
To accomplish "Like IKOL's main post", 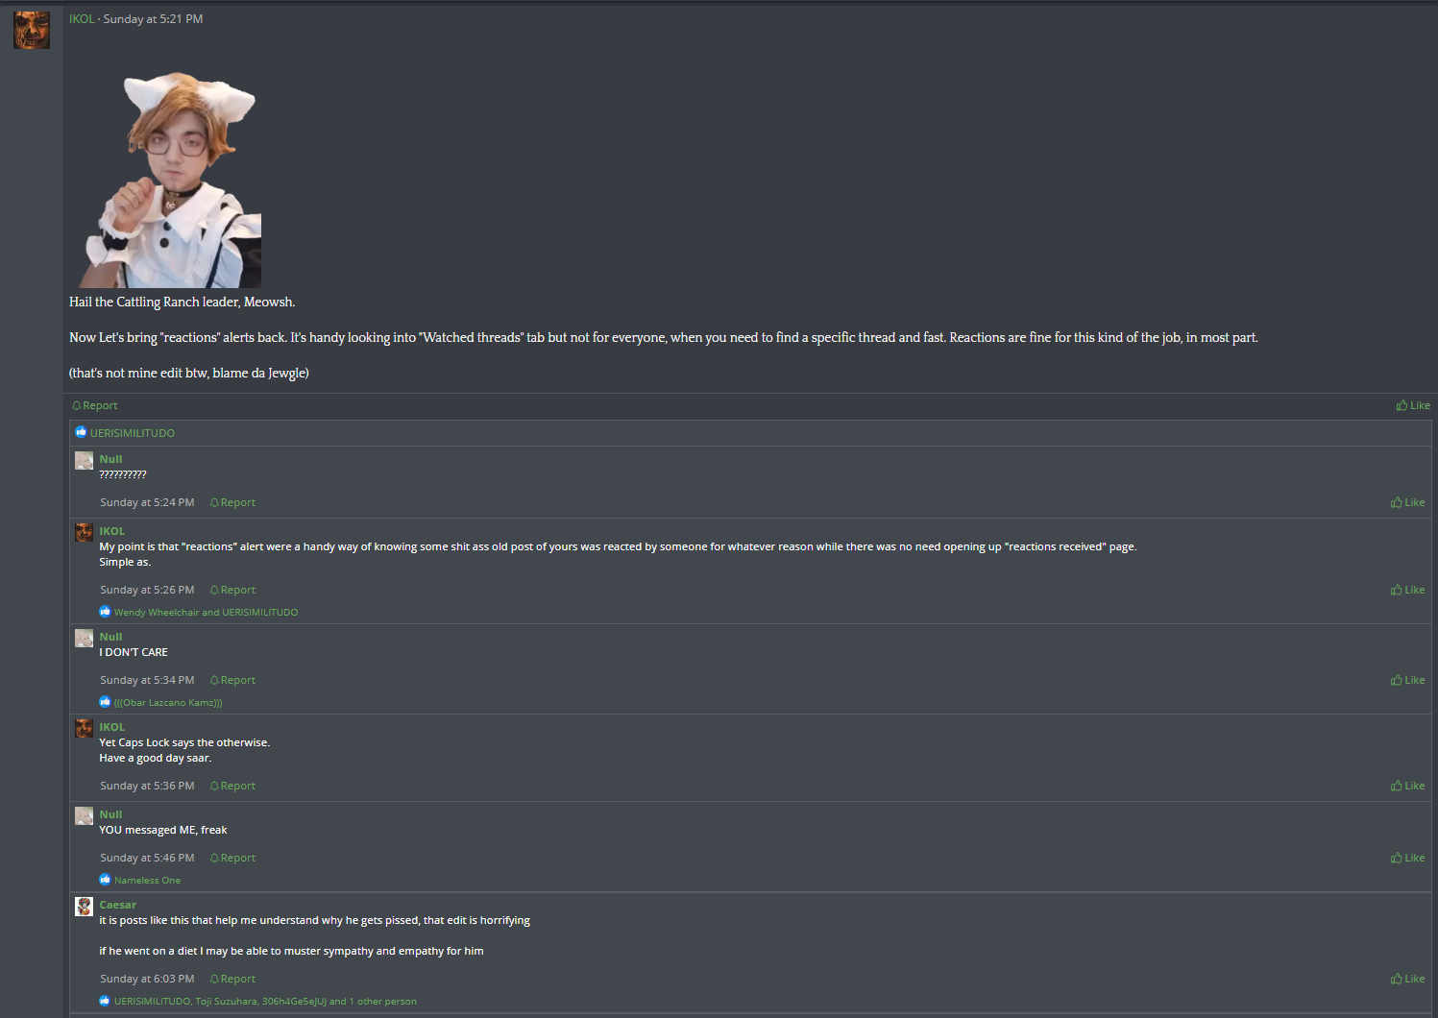I will tap(1413, 405).
